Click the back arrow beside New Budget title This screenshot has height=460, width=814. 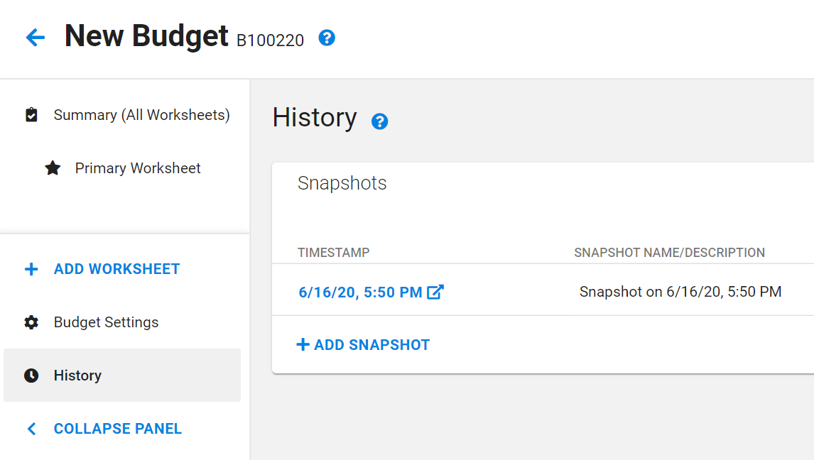coord(35,37)
